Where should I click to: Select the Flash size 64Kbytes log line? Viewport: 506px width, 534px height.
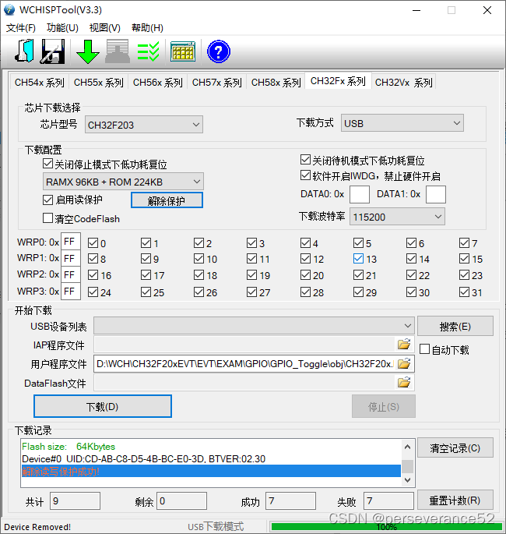69,447
